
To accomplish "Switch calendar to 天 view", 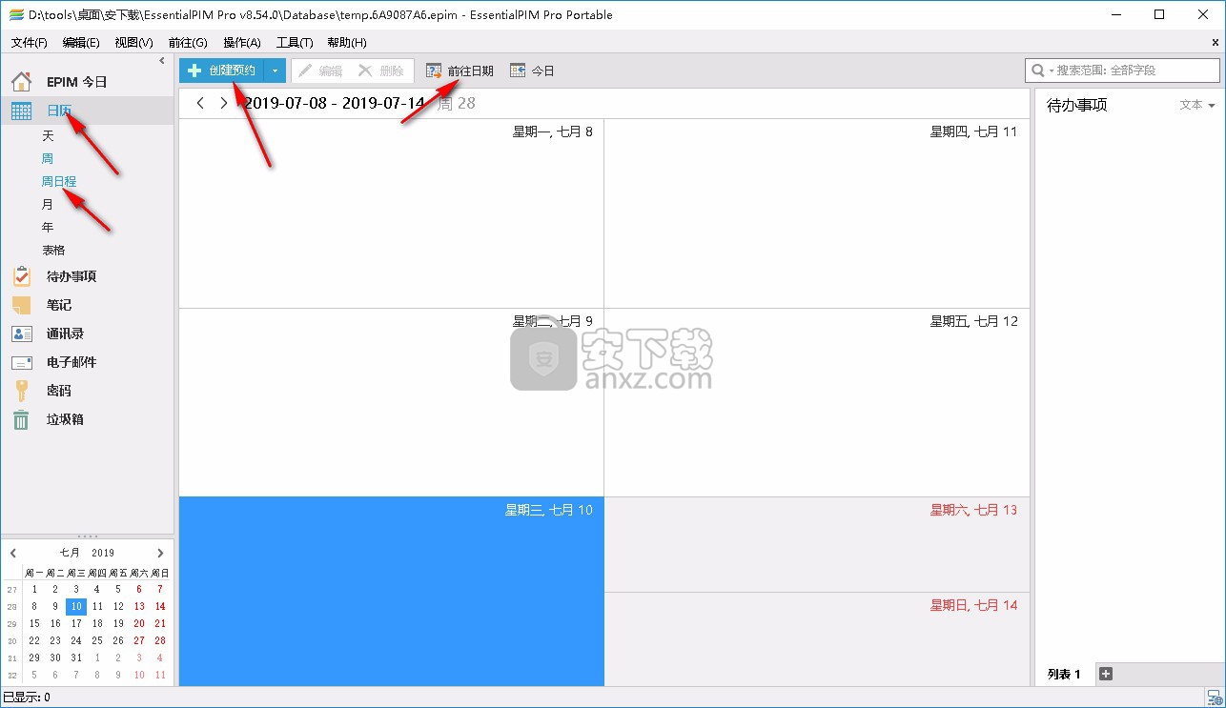I will 49,136.
